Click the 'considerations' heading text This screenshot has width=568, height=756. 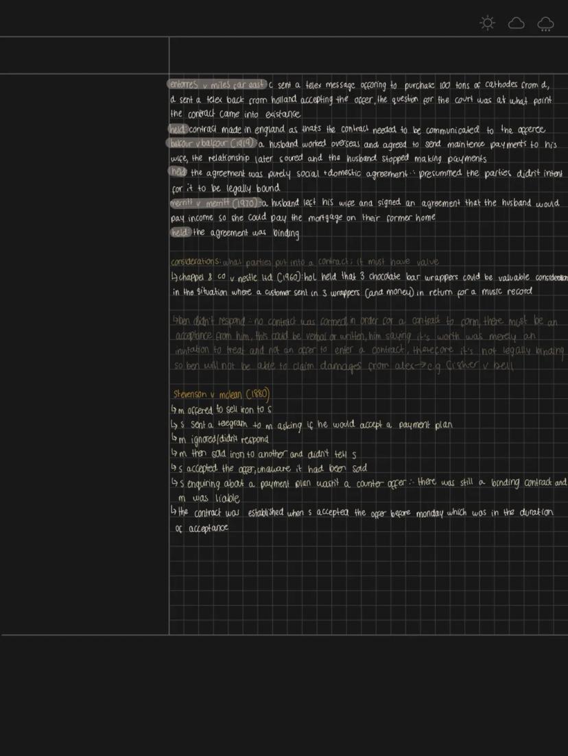point(196,262)
